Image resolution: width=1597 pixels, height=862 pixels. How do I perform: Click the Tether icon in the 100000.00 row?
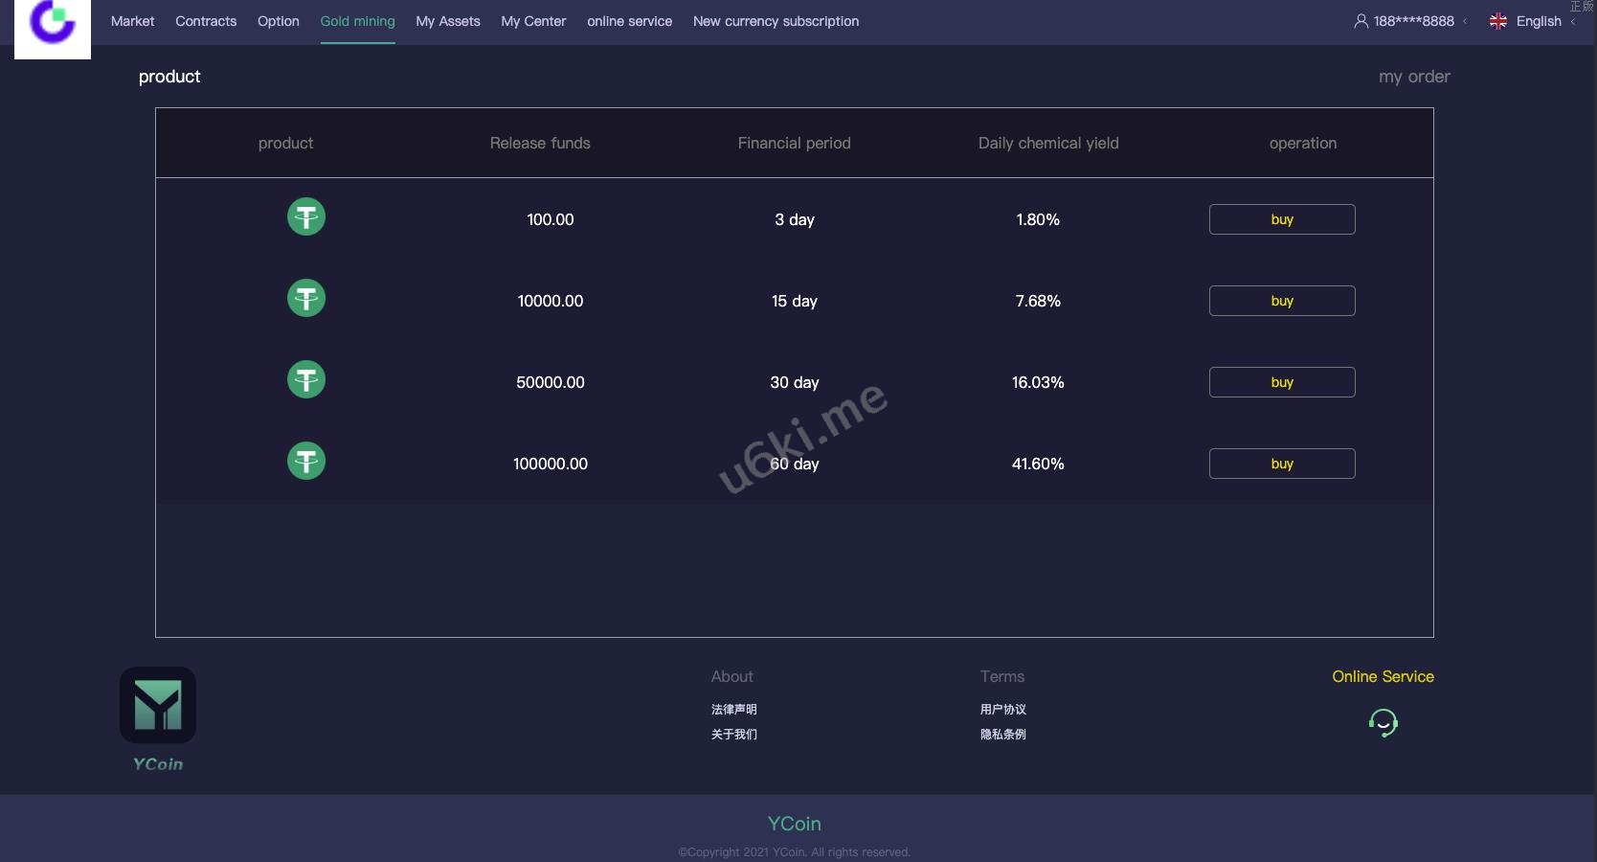tap(306, 462)
